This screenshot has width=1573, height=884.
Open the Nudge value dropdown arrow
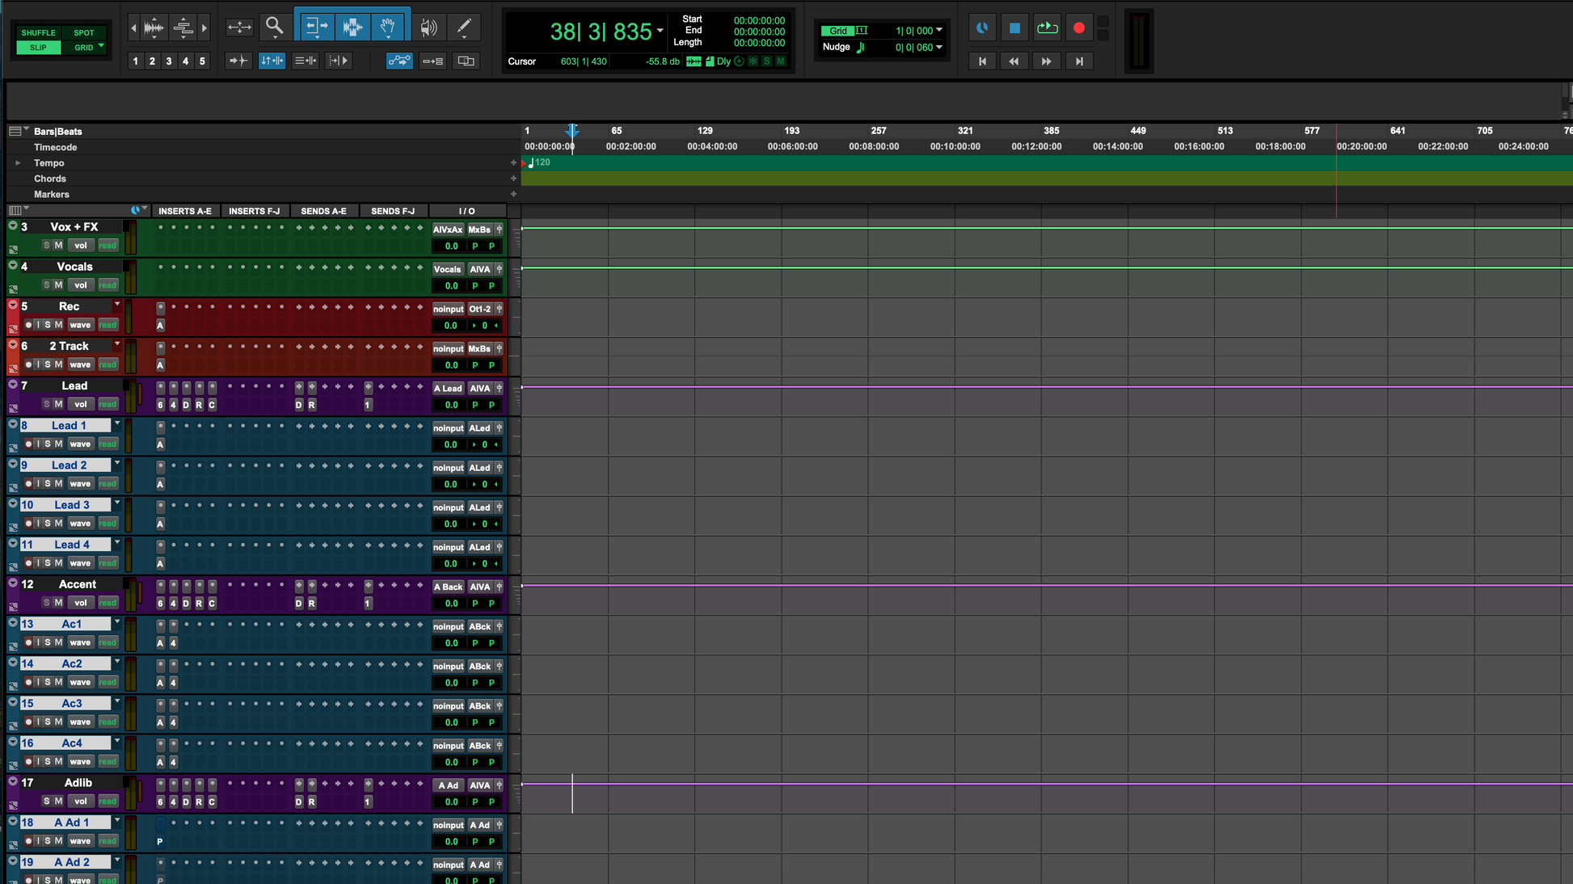tap(939, 47)
